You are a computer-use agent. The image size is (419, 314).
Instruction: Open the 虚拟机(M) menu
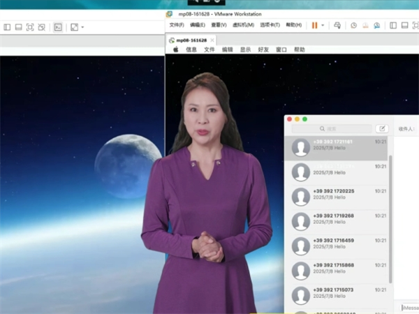pos(242,25)
